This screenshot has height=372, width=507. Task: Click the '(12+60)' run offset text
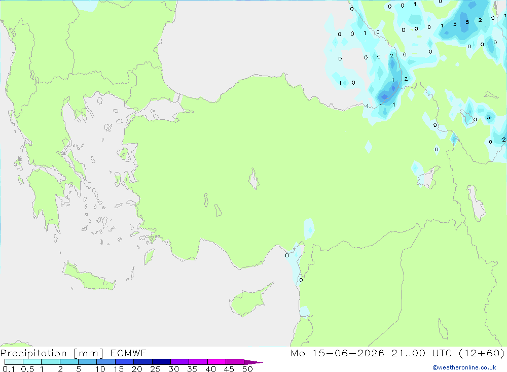click(482, 353)
